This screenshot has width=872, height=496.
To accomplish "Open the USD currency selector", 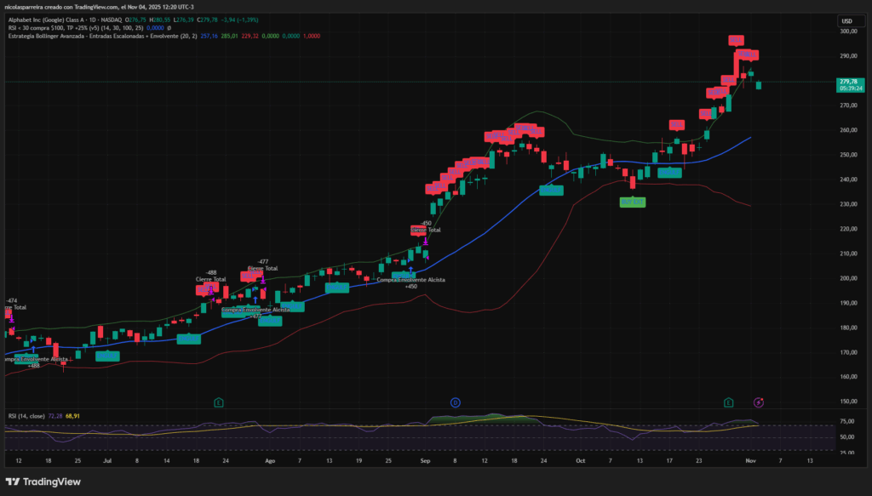I will click(846, 20).
